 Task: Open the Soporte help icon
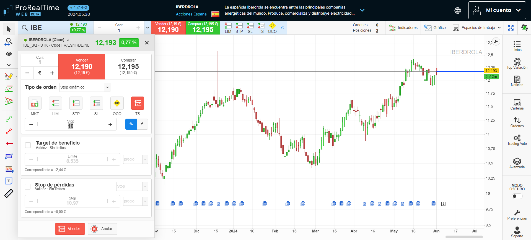(517, 232)
